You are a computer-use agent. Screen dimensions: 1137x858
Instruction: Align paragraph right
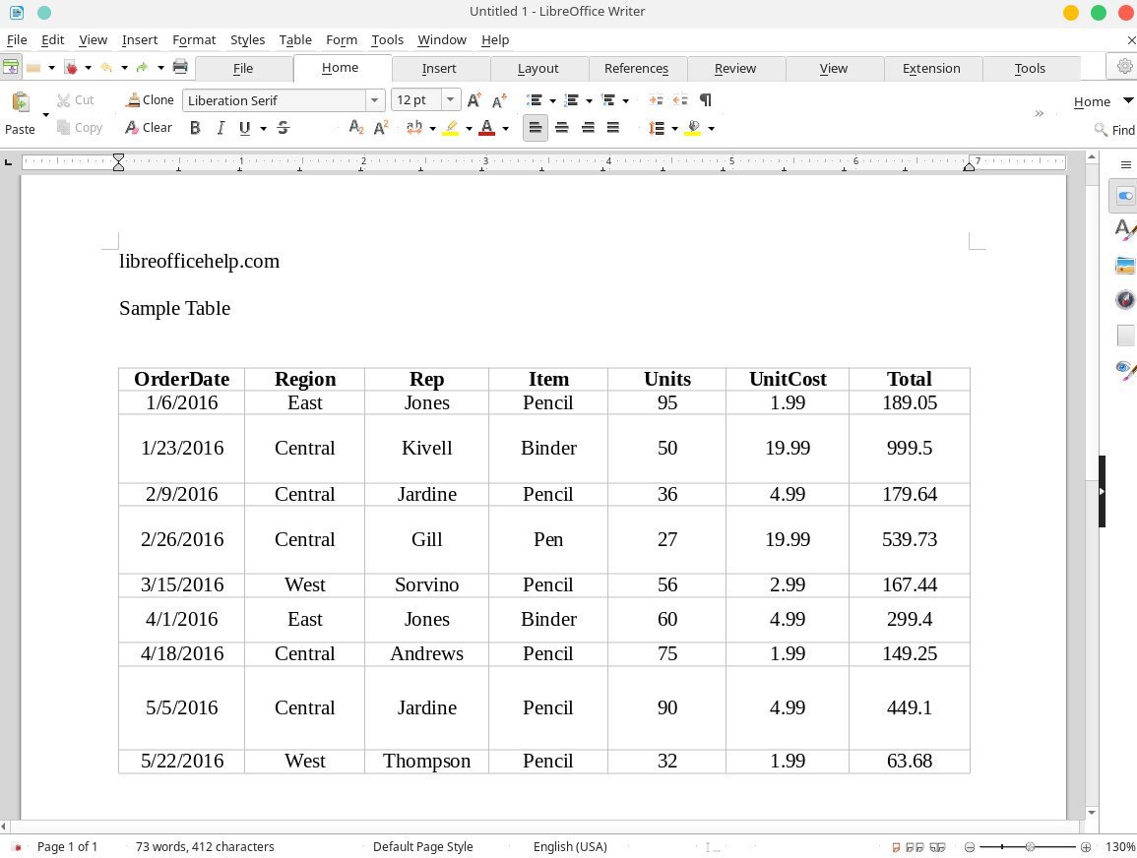[588, 128]
